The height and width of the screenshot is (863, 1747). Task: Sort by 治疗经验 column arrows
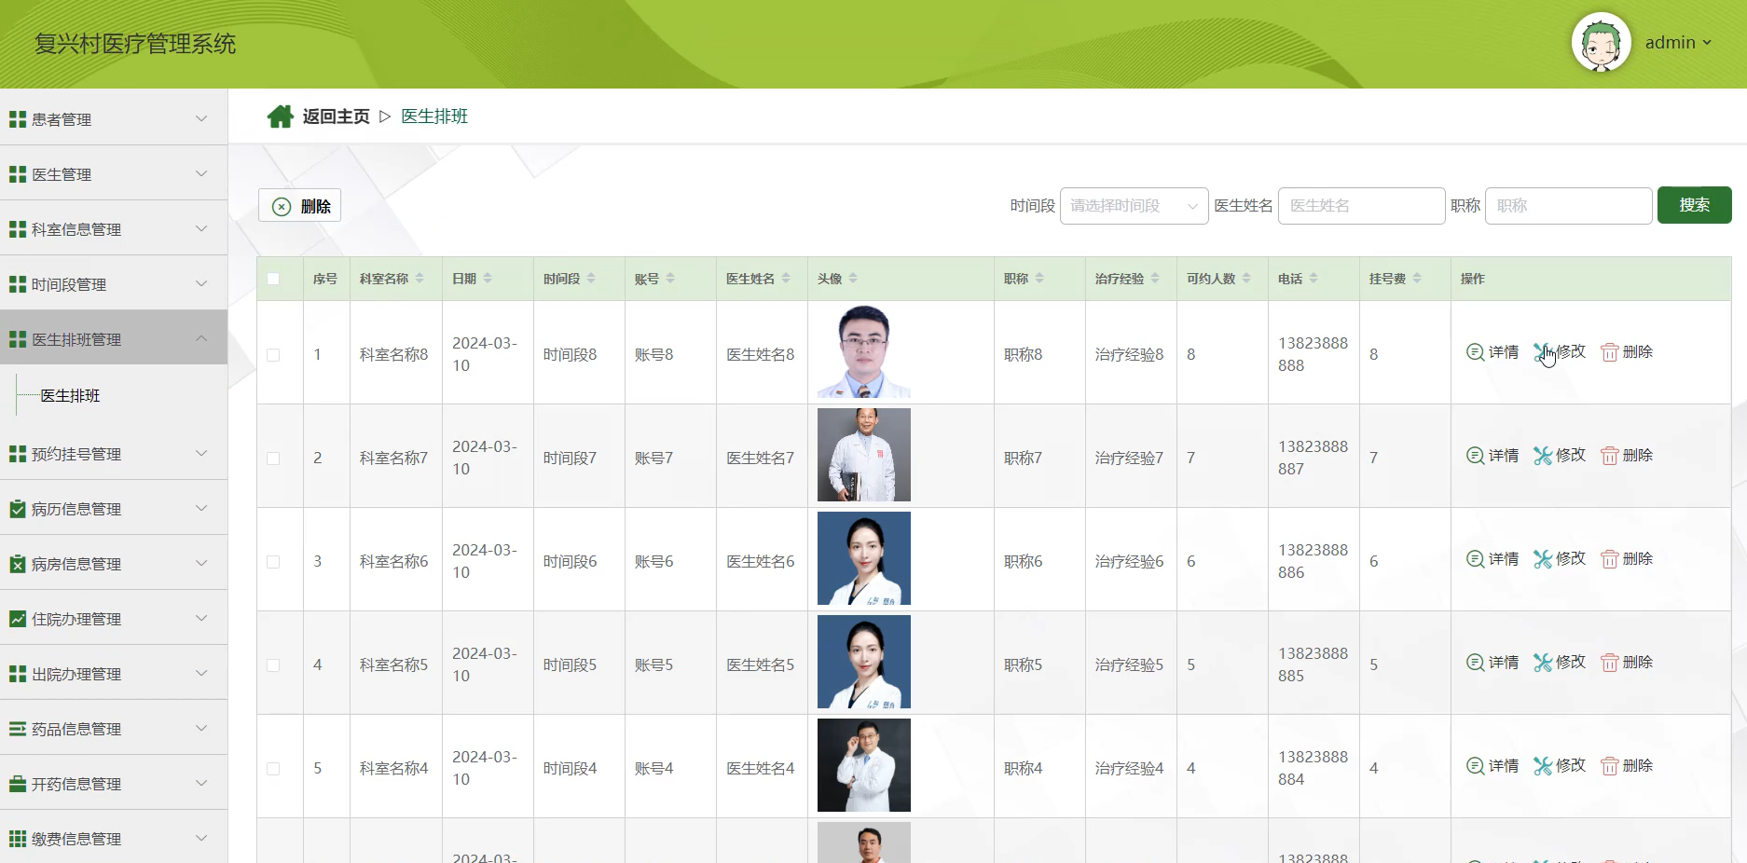point(1155,279)
